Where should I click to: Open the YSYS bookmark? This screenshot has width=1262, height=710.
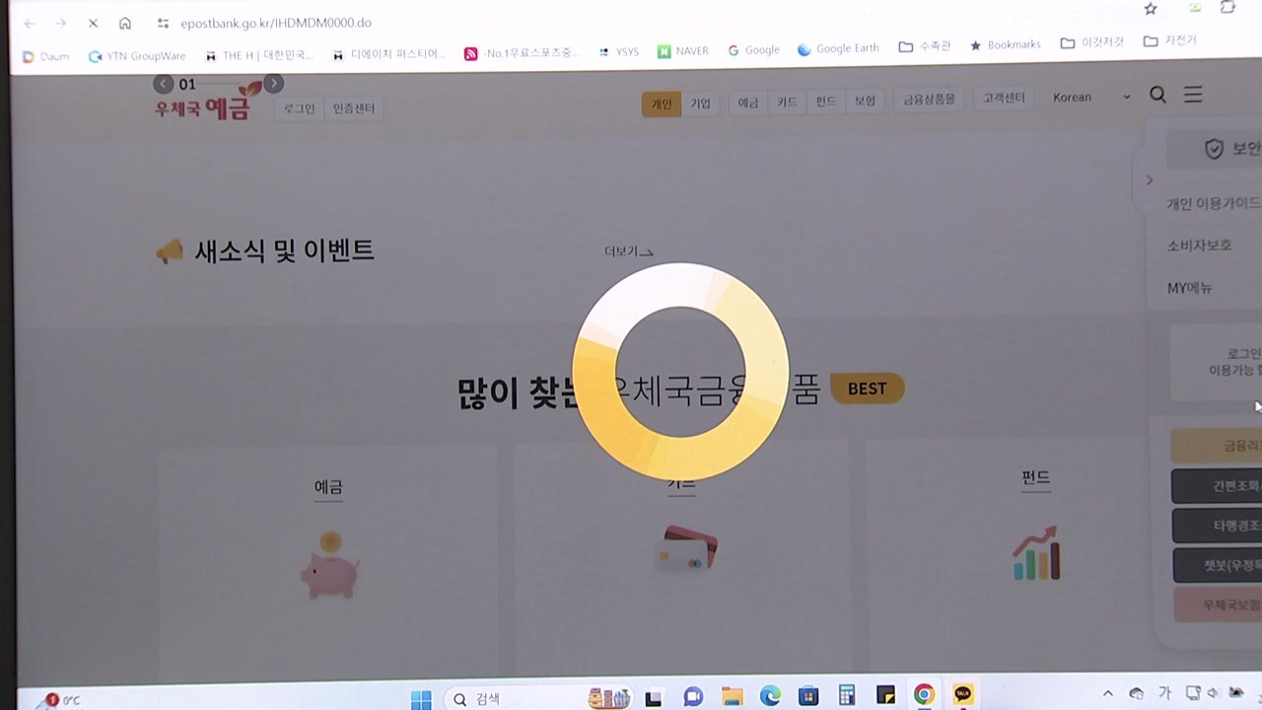tap(619, 52)
